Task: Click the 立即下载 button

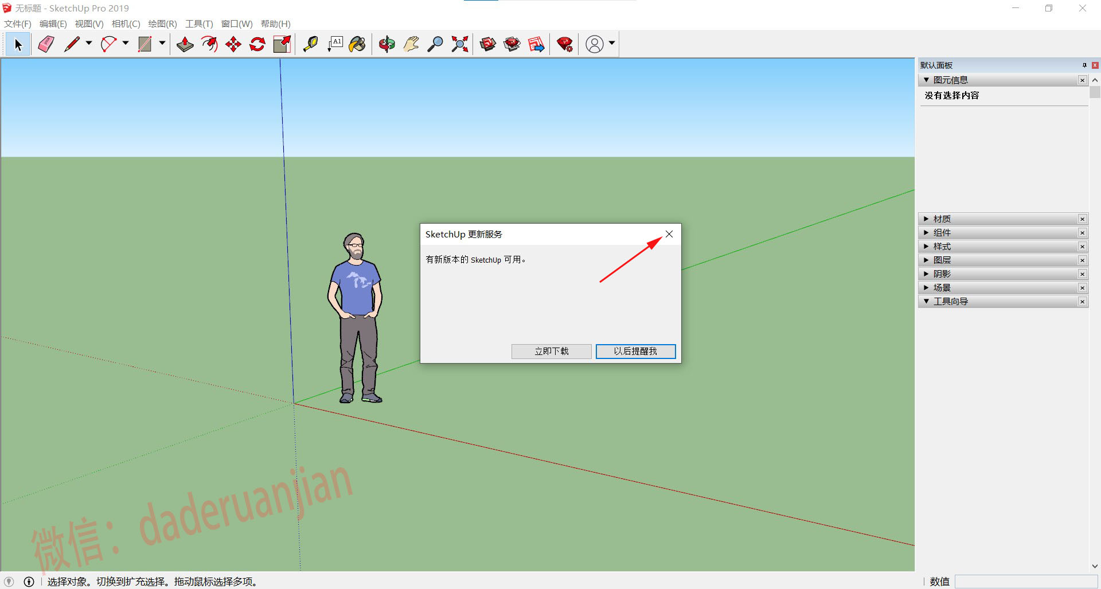Action: coord(551,351)
